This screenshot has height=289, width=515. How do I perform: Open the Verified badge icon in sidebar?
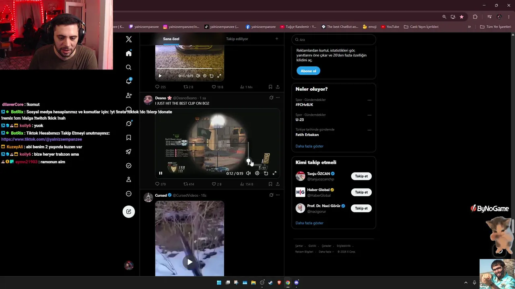pyautogui.click(x=129, y=166)
